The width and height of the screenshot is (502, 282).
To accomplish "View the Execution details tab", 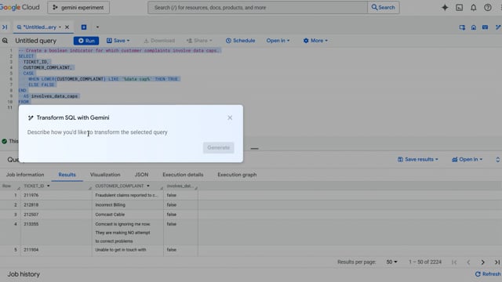I will pos(183,175).
